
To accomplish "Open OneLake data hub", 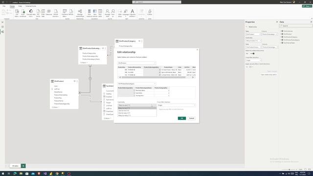I will click(31, 13).
